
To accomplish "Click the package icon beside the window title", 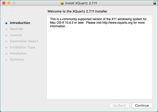I will coord(62,3).
